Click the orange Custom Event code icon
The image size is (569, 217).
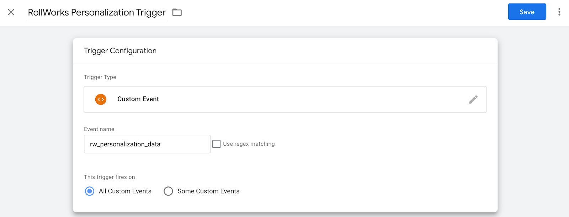pos(101,100)
